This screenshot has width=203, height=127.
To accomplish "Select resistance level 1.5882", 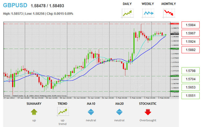I will [x=190, y=50].
